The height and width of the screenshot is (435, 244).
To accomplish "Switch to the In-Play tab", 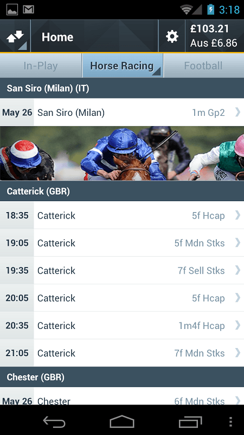I will (x=41, y=66).
